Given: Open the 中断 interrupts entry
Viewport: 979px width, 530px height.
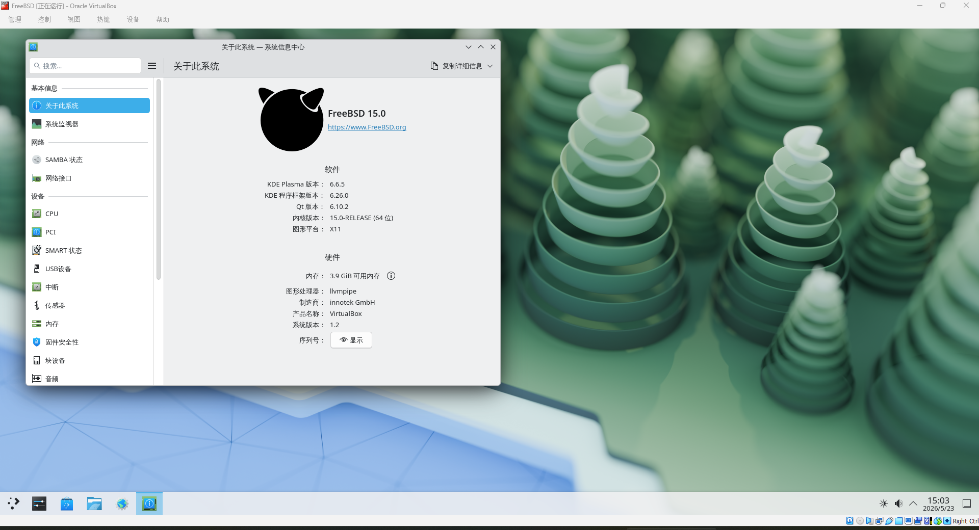Looking at the screenshot, I should (89, 287).
